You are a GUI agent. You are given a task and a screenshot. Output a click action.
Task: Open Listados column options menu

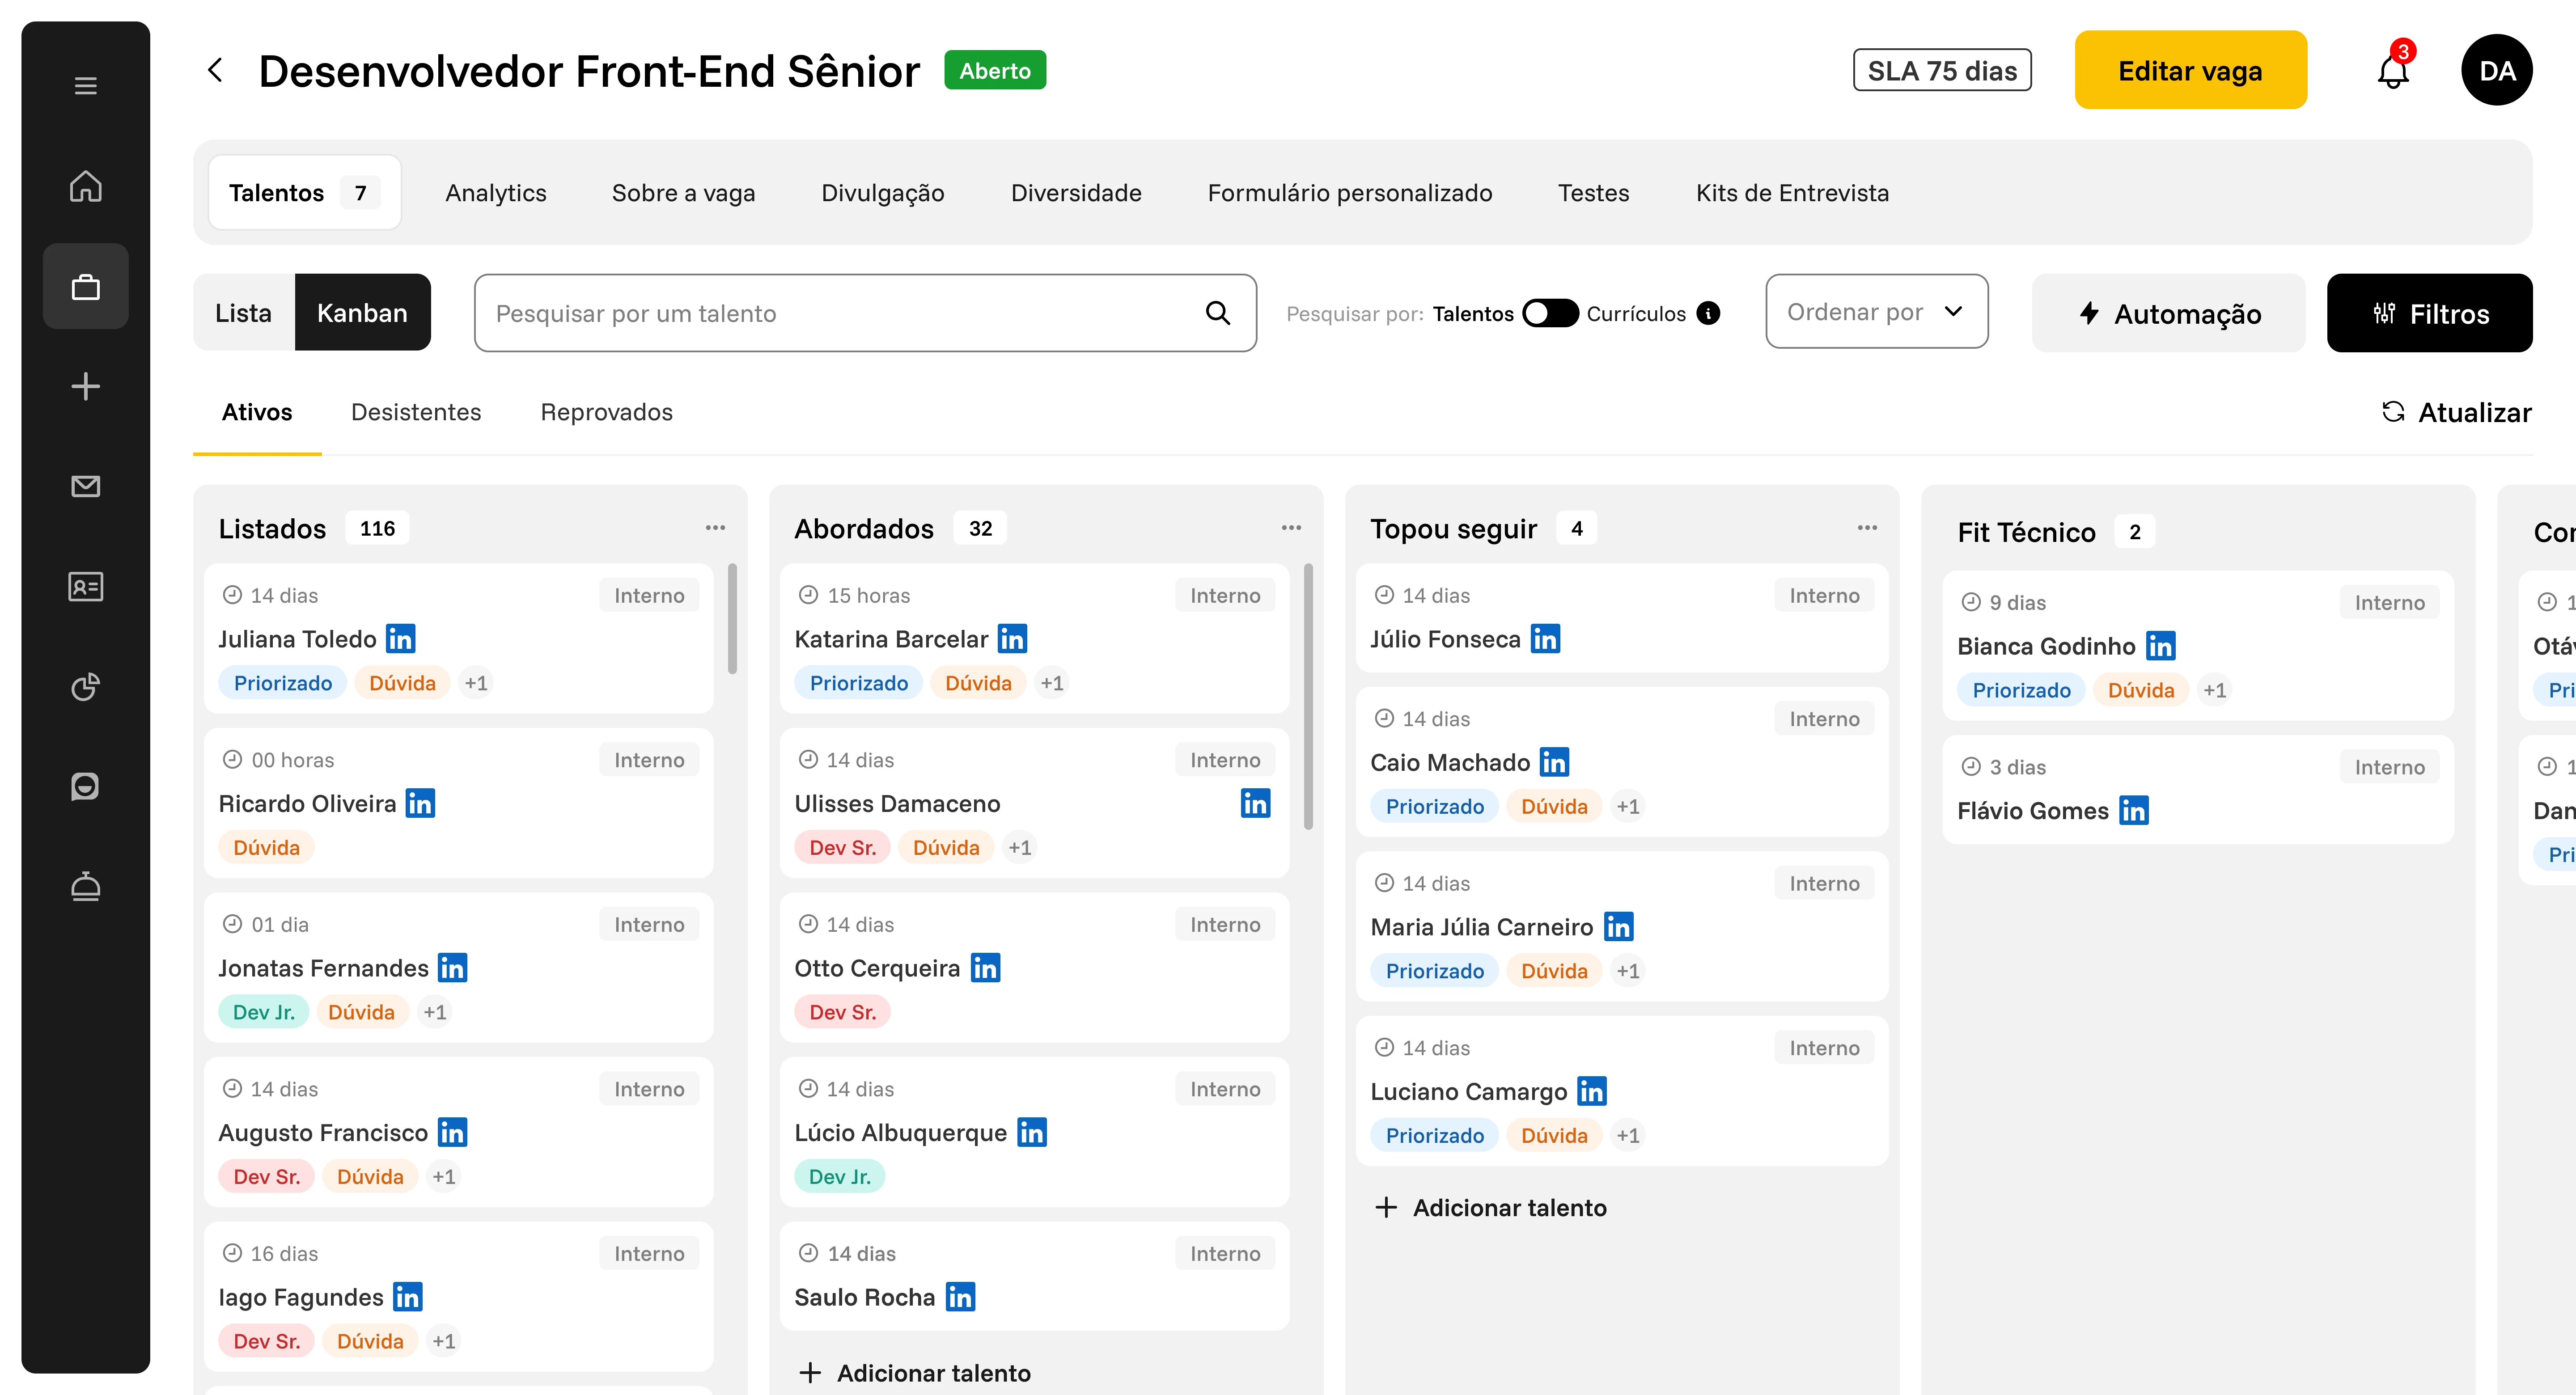click(715, 528)
